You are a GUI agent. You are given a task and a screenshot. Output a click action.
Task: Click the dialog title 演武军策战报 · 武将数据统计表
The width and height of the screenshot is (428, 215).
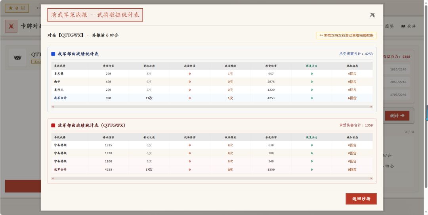point(95,15)
